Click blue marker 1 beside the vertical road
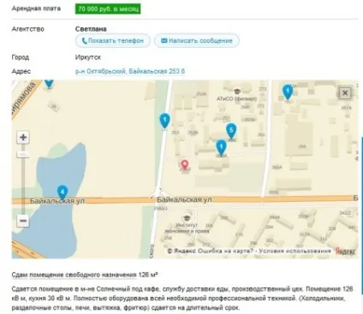 pyautogui.click(x=164, y=121)
